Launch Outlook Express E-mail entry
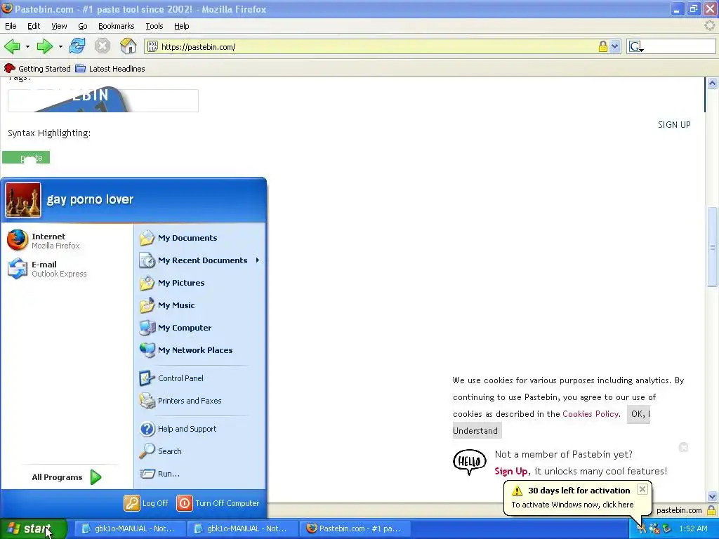719x539 pixels. tap(67, 269)
